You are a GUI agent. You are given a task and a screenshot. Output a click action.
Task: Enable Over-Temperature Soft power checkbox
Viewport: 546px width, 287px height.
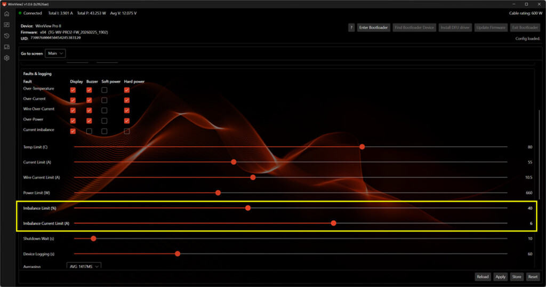(104, 90)
